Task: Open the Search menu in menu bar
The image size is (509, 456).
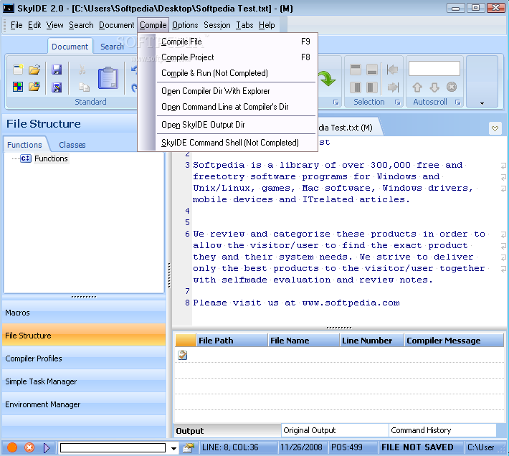Action: point(81,25)
